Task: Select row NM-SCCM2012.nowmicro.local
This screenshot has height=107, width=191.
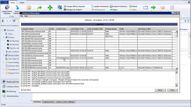Action: coord(98,56)
